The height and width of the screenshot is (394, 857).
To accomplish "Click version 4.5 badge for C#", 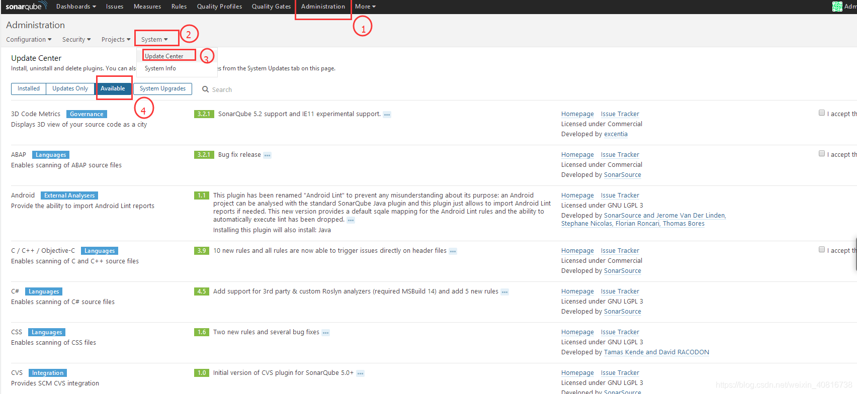I will (202, 291).
